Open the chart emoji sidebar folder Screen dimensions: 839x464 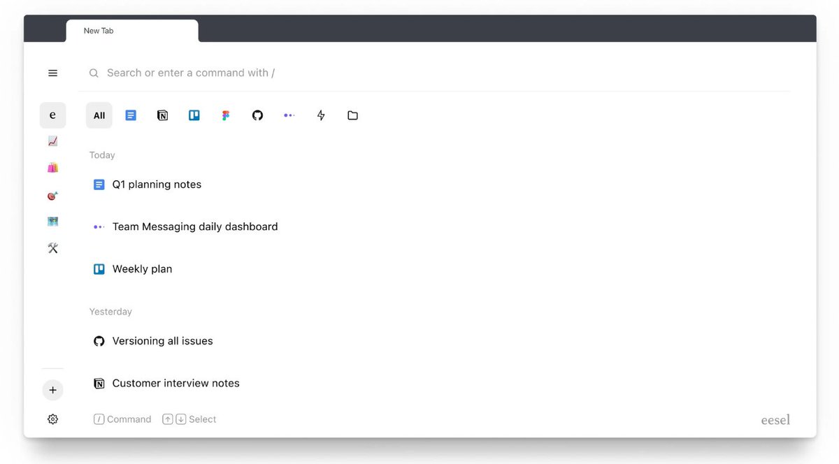point(52,141)
